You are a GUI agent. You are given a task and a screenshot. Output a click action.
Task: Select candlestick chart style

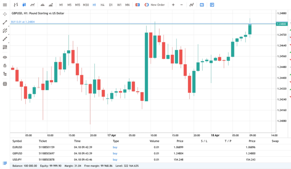(x=24, y=5)
